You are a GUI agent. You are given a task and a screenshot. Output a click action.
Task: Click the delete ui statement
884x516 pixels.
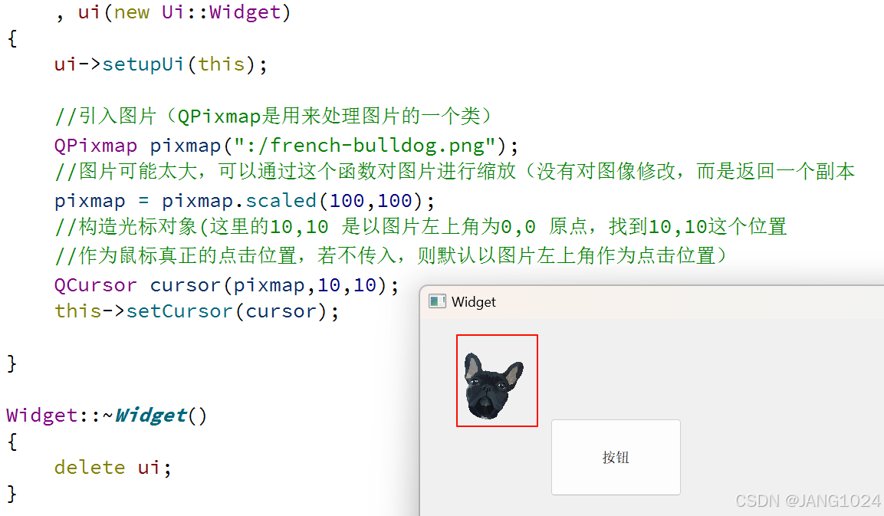click(113, 468)
